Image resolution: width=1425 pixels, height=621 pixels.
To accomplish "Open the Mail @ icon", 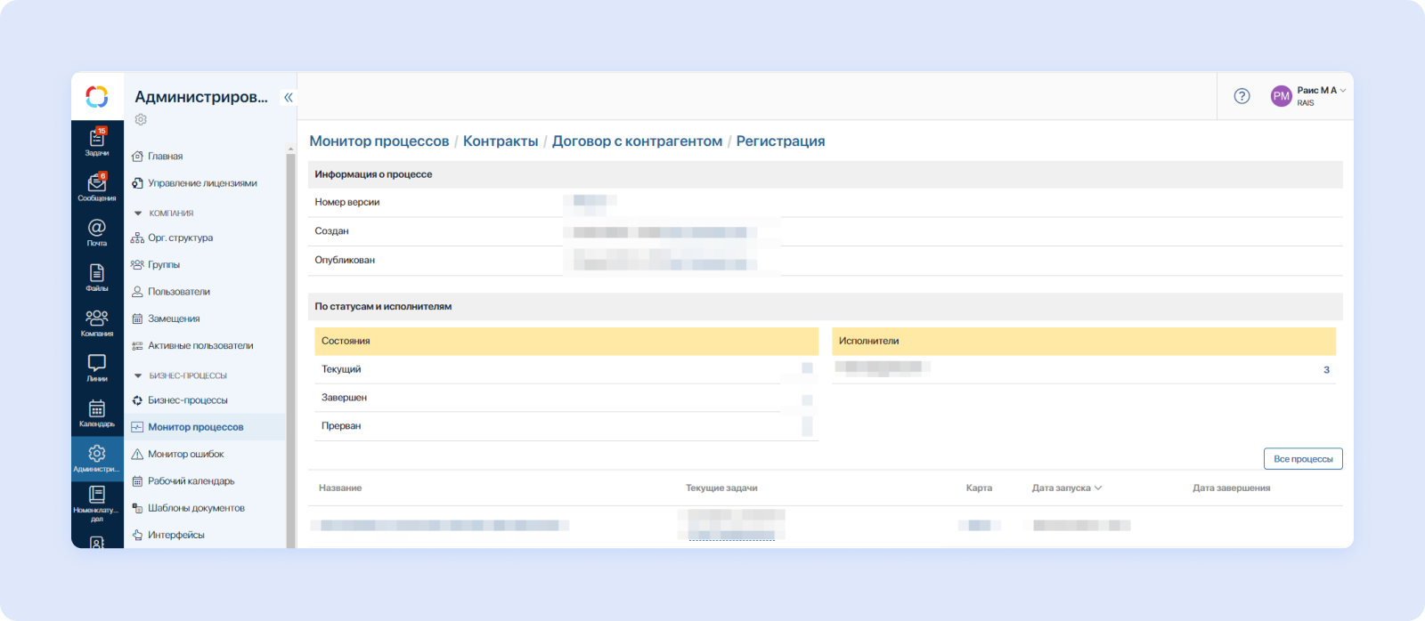I will tap(97, 230).
